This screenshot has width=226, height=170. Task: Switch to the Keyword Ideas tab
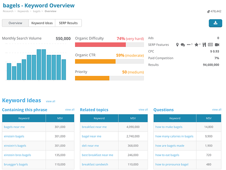[42, 23]
